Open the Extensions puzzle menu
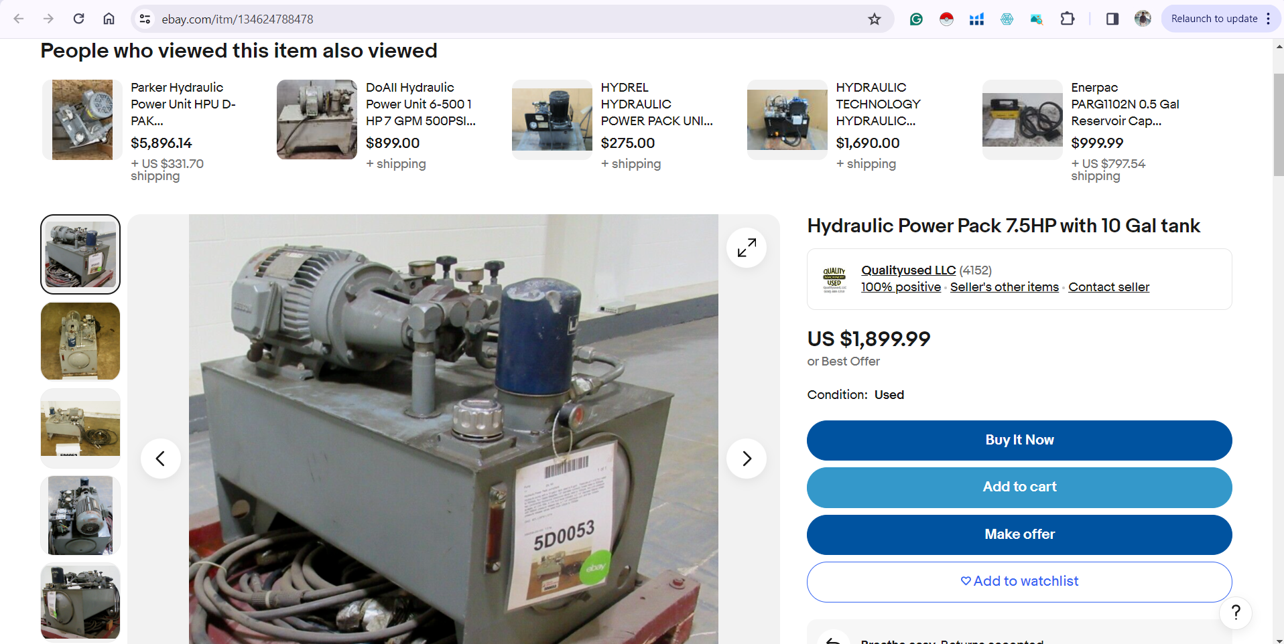Viewport: 1284px width, 644px height. coord(1068,19)
